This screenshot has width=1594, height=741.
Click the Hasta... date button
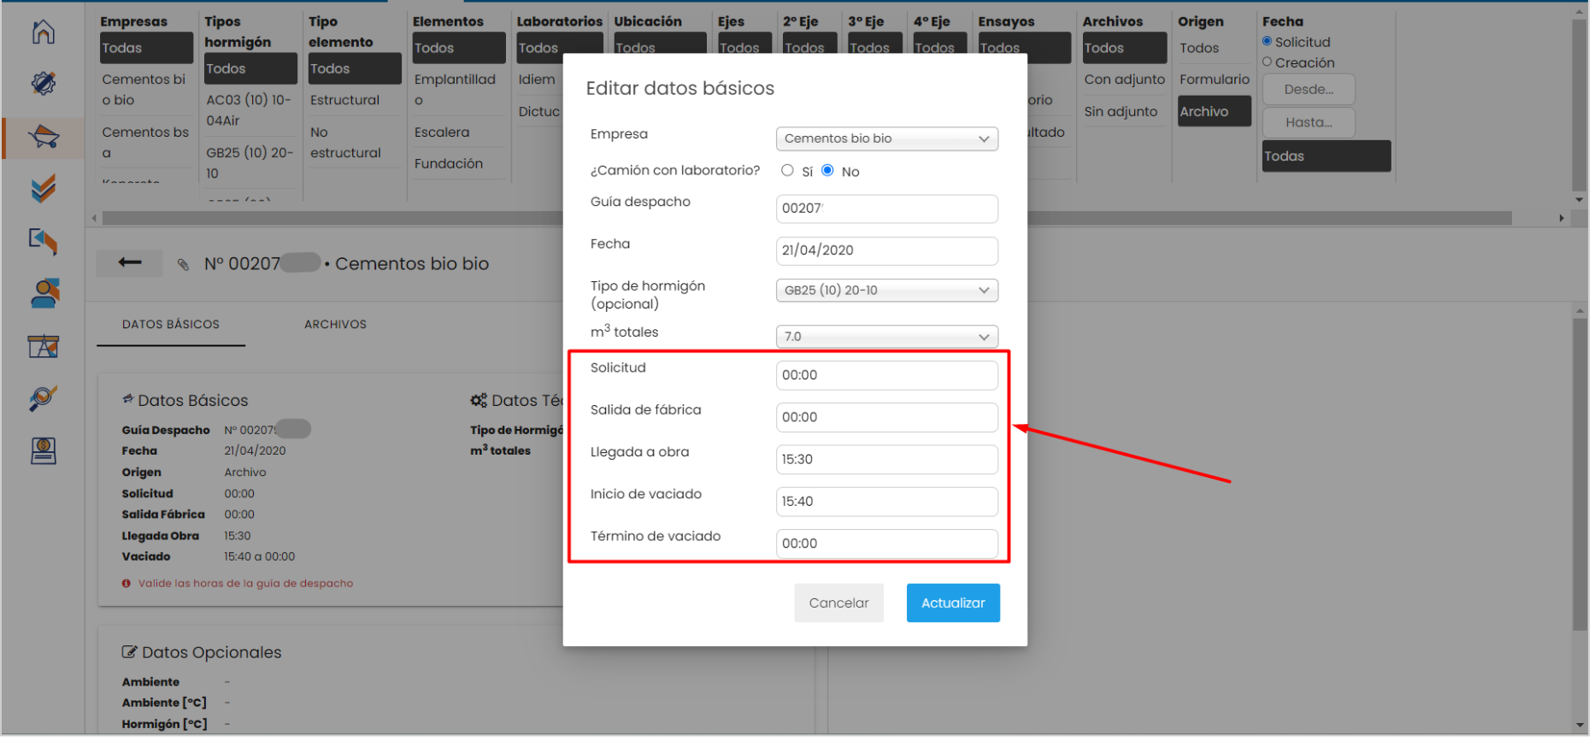click(1309, 123)
